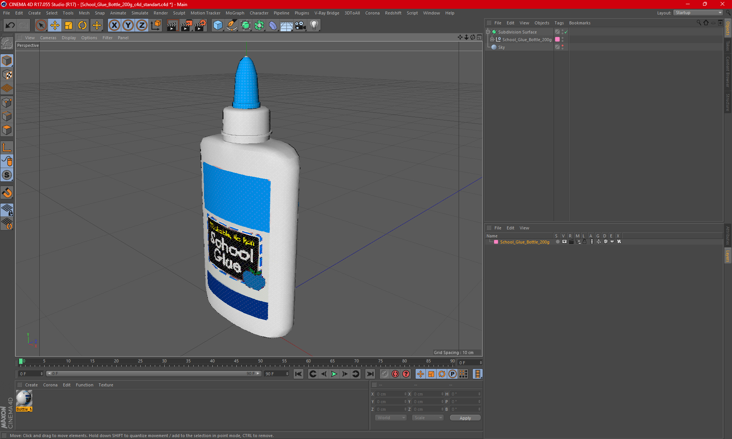Select the Rotate tool
This screenshot has height=439, width=732.
pos(82,26)
